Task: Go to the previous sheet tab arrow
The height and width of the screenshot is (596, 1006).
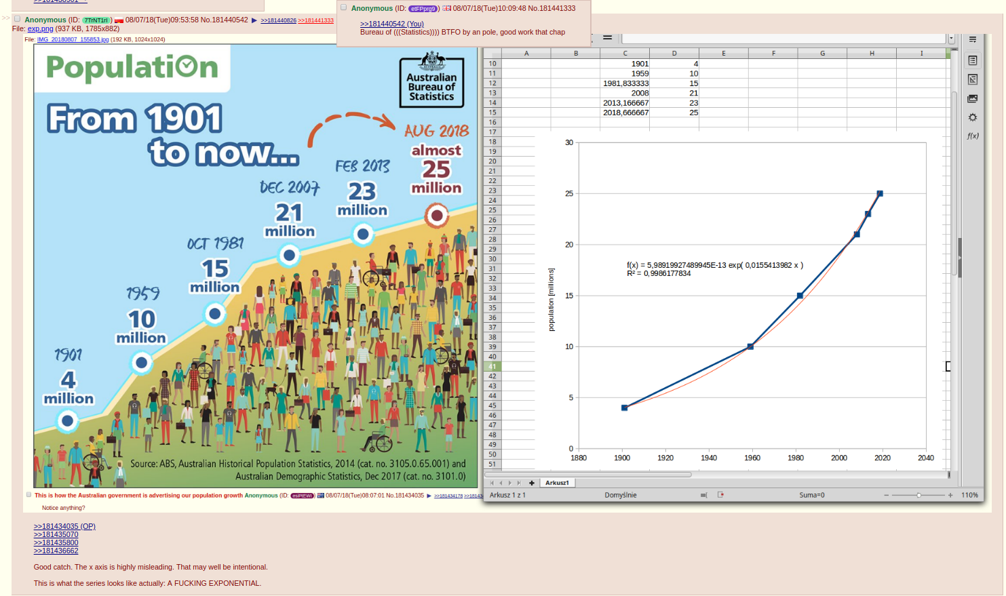Action: click(501, 483)
